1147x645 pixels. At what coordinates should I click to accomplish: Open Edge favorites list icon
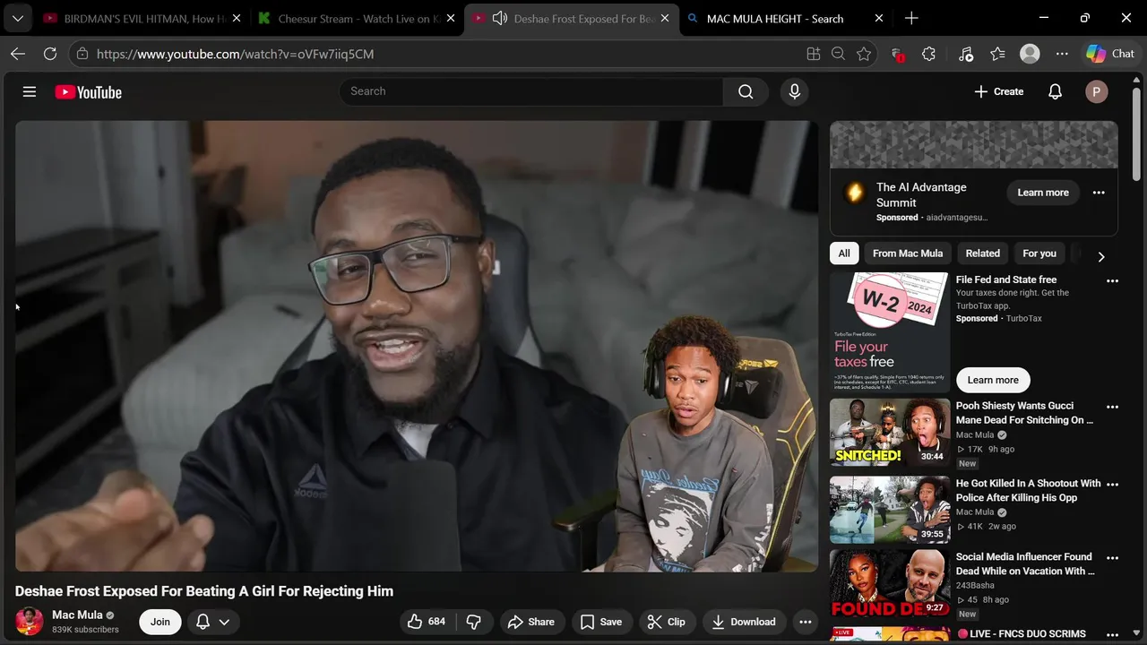tap(997, 54)
